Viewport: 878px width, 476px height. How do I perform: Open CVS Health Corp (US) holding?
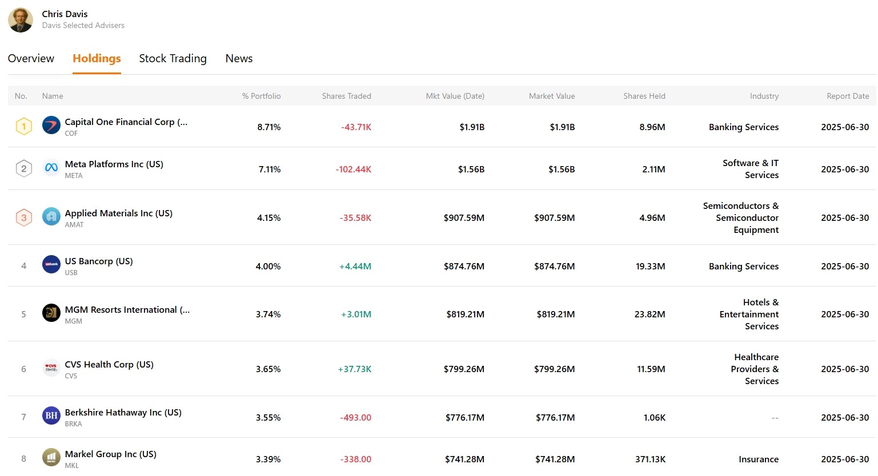109,364
